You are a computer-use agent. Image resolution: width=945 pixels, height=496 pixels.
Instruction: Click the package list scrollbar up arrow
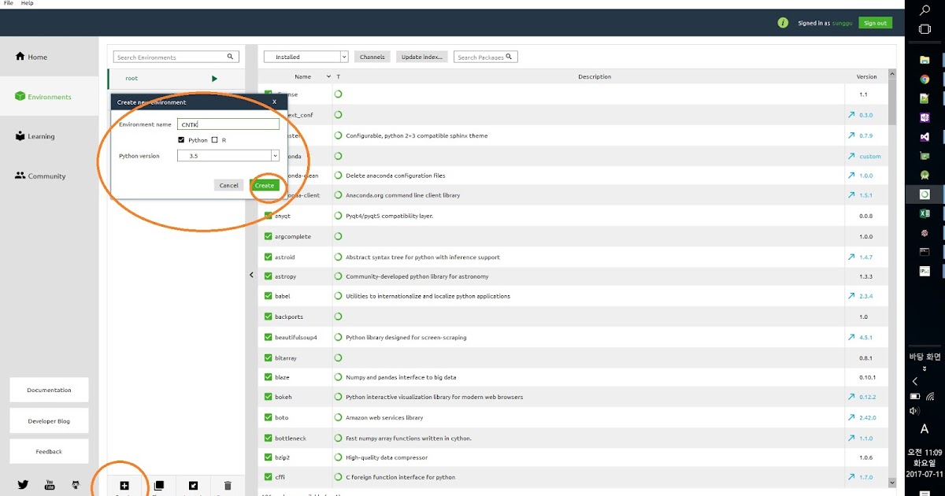[x=892, y=74]
